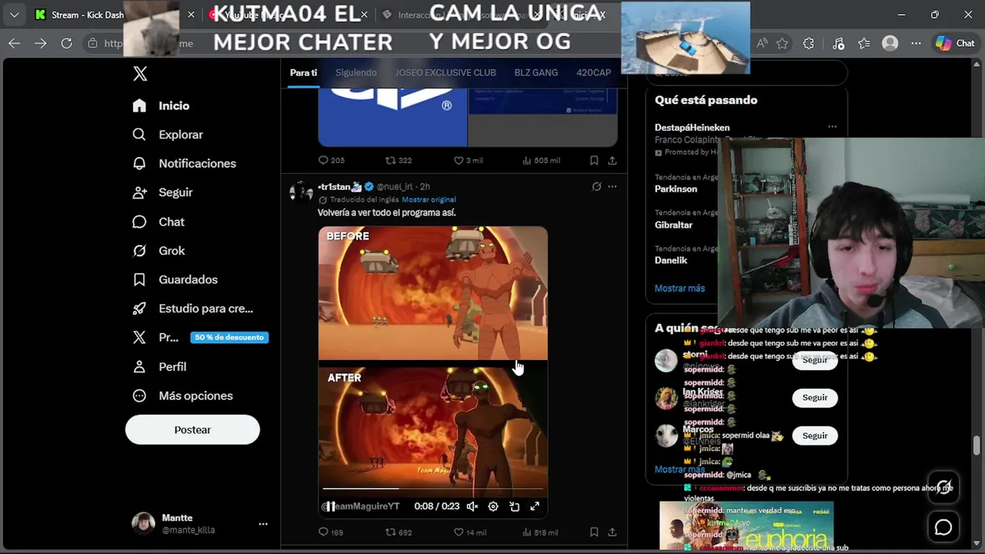The height and width of the screenshot is (554, 985).
Task: Follow Marcos with Seguir button
Action: tap(815, 436)
